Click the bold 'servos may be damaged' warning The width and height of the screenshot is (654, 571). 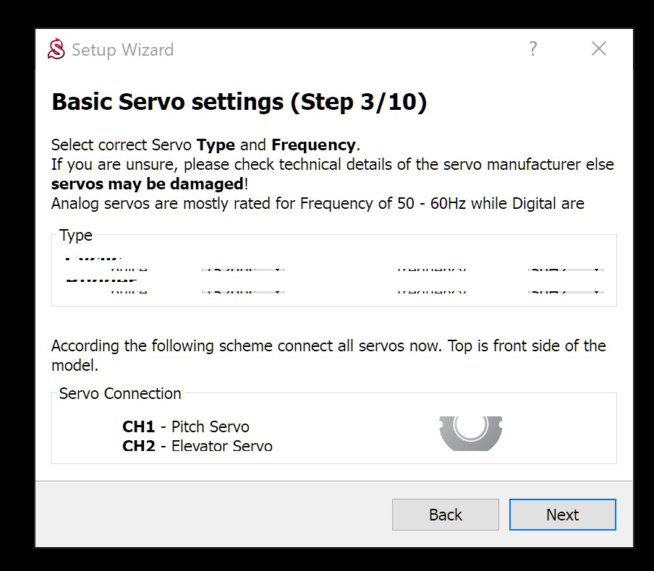[148, 184]
